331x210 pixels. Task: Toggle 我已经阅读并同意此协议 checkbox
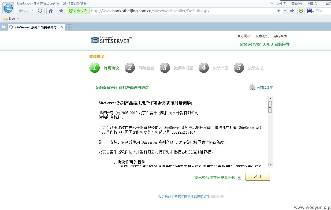[x=239, y=178]
